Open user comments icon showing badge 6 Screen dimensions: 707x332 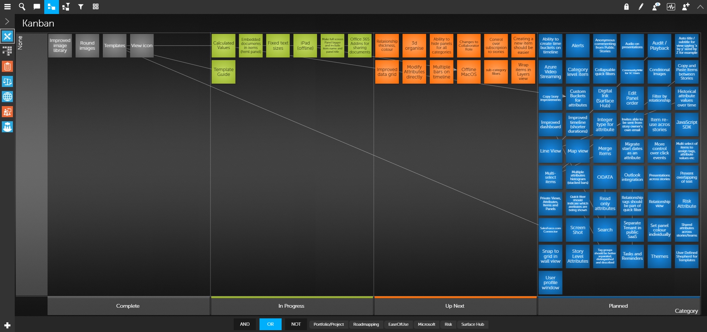(x=656, y=7)
